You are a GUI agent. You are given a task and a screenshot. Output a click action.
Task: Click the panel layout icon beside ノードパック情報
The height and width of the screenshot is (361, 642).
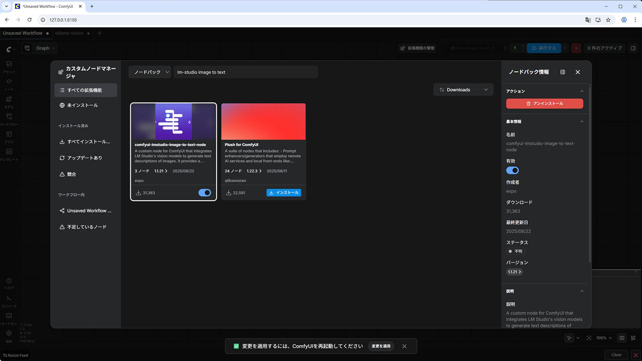point(563,72)
